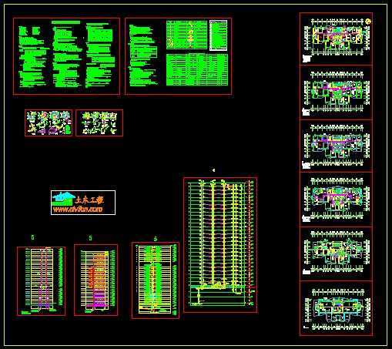392x349 pixels.
Task: Select the small enlarged plan sheet with the green block
Action: pyautogui.click(x=49, y=122)
